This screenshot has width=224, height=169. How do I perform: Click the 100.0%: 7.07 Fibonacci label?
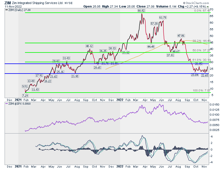(201, 90)
